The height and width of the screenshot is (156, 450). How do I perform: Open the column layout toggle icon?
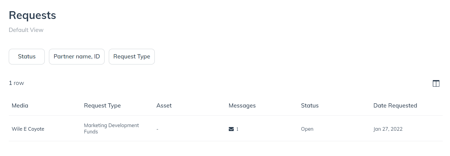(x=436, y=84)
